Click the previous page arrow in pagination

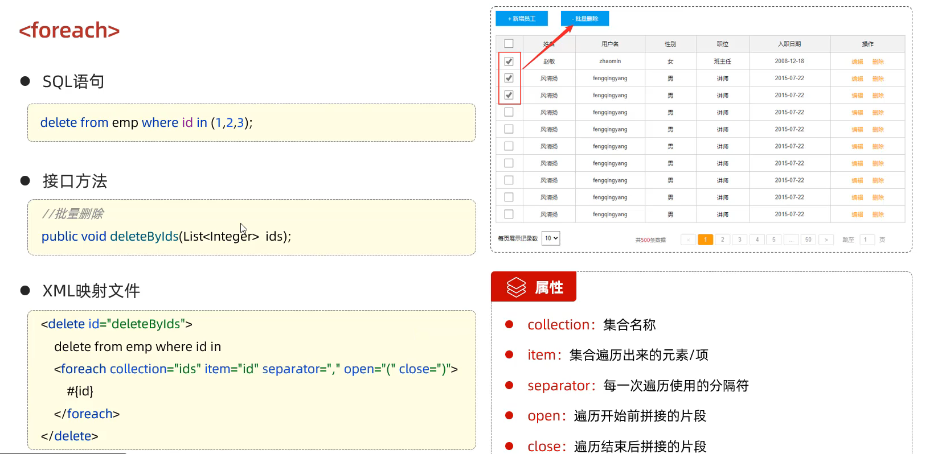pos(688,240)
